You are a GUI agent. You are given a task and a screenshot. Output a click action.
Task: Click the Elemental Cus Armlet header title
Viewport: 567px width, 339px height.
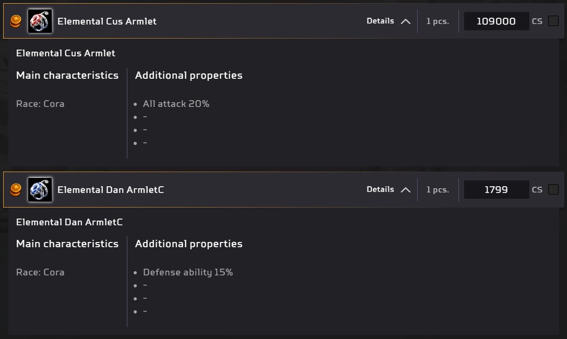point(107,21)
